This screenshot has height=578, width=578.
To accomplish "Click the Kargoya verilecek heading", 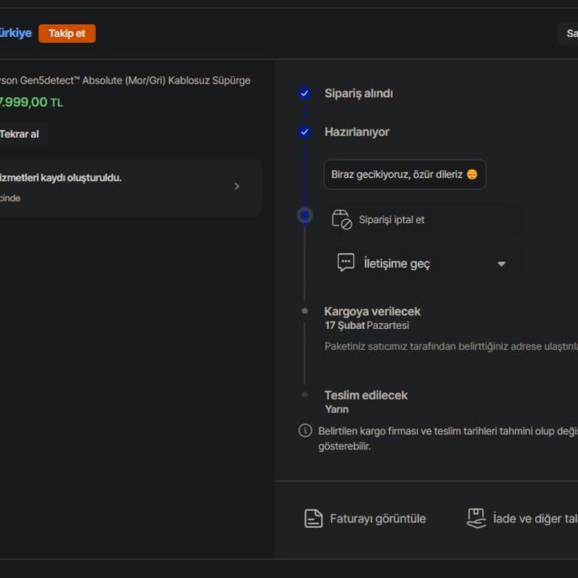I will pyautogui.click(x=372, y=312).
